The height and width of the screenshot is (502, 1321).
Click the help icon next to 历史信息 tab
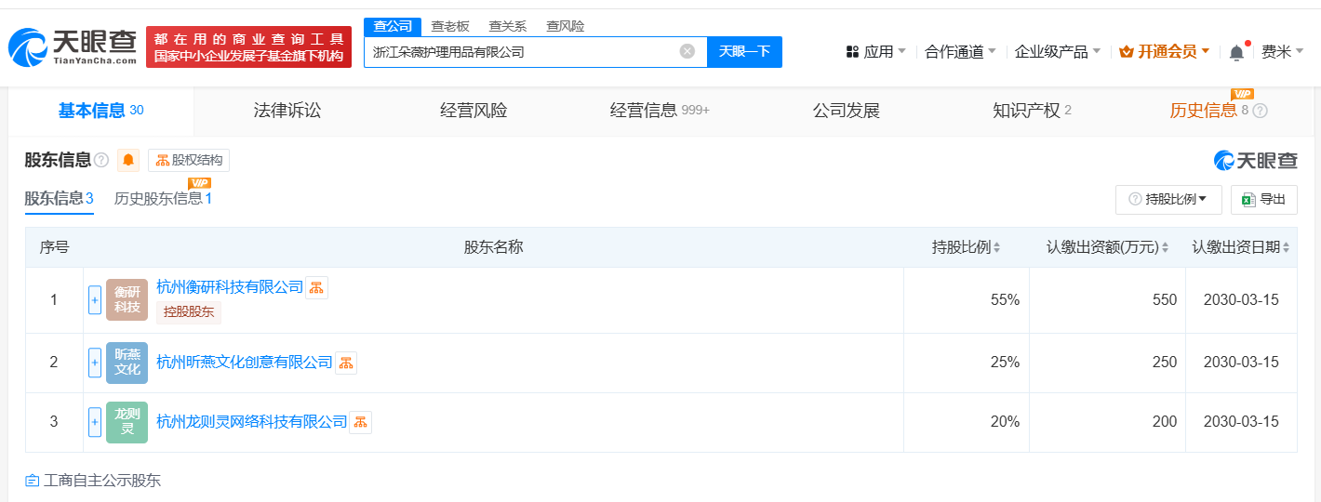[x=1261, y=111]
